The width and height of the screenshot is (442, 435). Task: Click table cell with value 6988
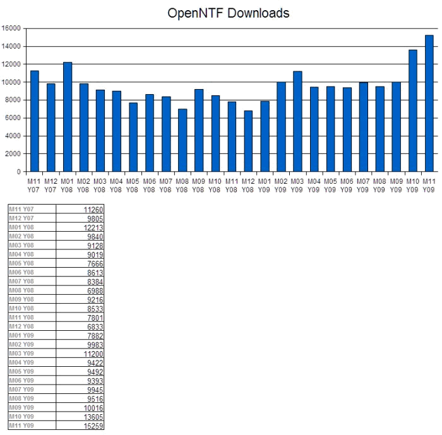(x=80, y=290)
